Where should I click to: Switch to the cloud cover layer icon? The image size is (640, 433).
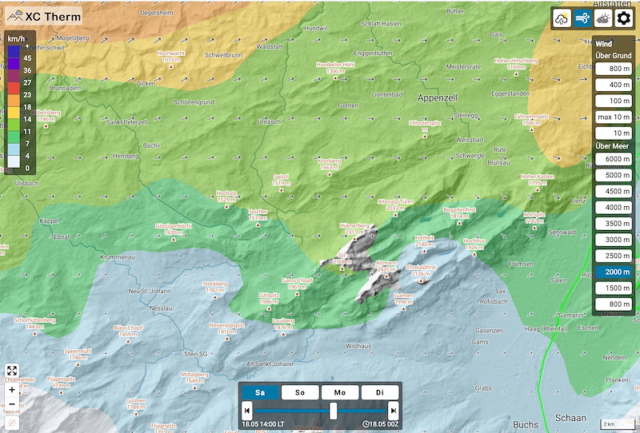click(603, 18)
